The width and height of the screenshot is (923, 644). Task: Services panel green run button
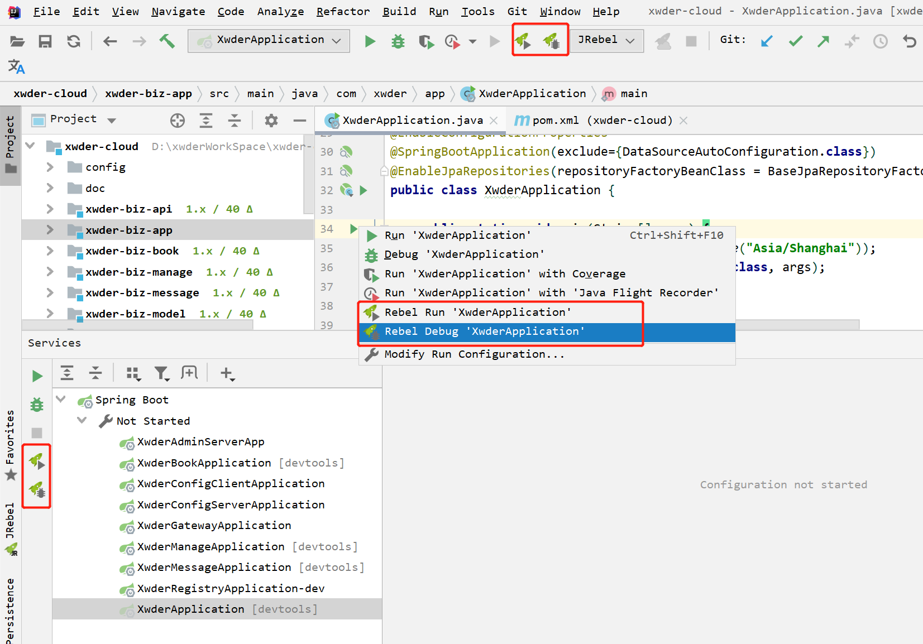[x=37, y=376]
